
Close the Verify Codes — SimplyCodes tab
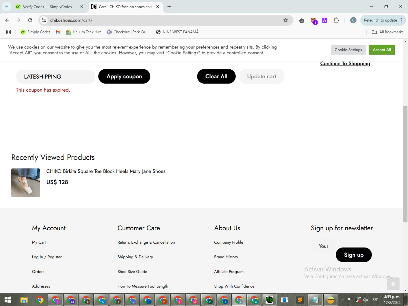click(82, 7)
